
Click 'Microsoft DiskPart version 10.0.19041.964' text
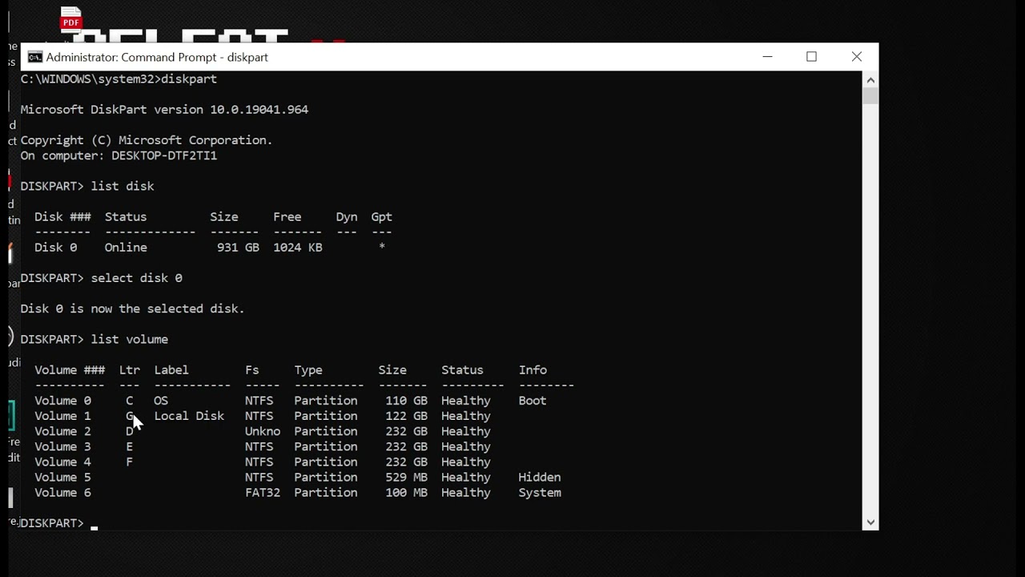[164, 109]
